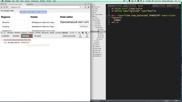Switch to the DevTools Network tab
Viewport: 182px width, 102px height.
pos(18,33)
